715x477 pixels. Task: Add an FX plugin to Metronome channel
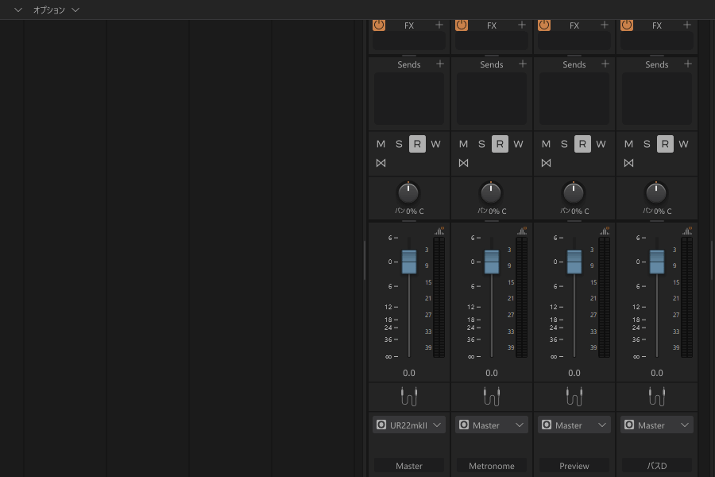[522, 25]
